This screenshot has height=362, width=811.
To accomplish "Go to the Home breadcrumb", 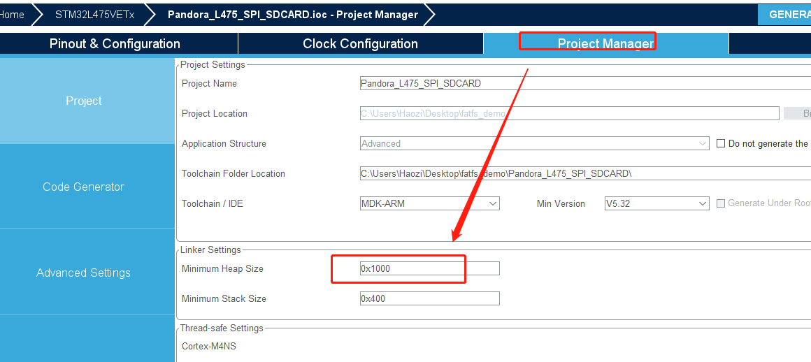I will 13,15.
